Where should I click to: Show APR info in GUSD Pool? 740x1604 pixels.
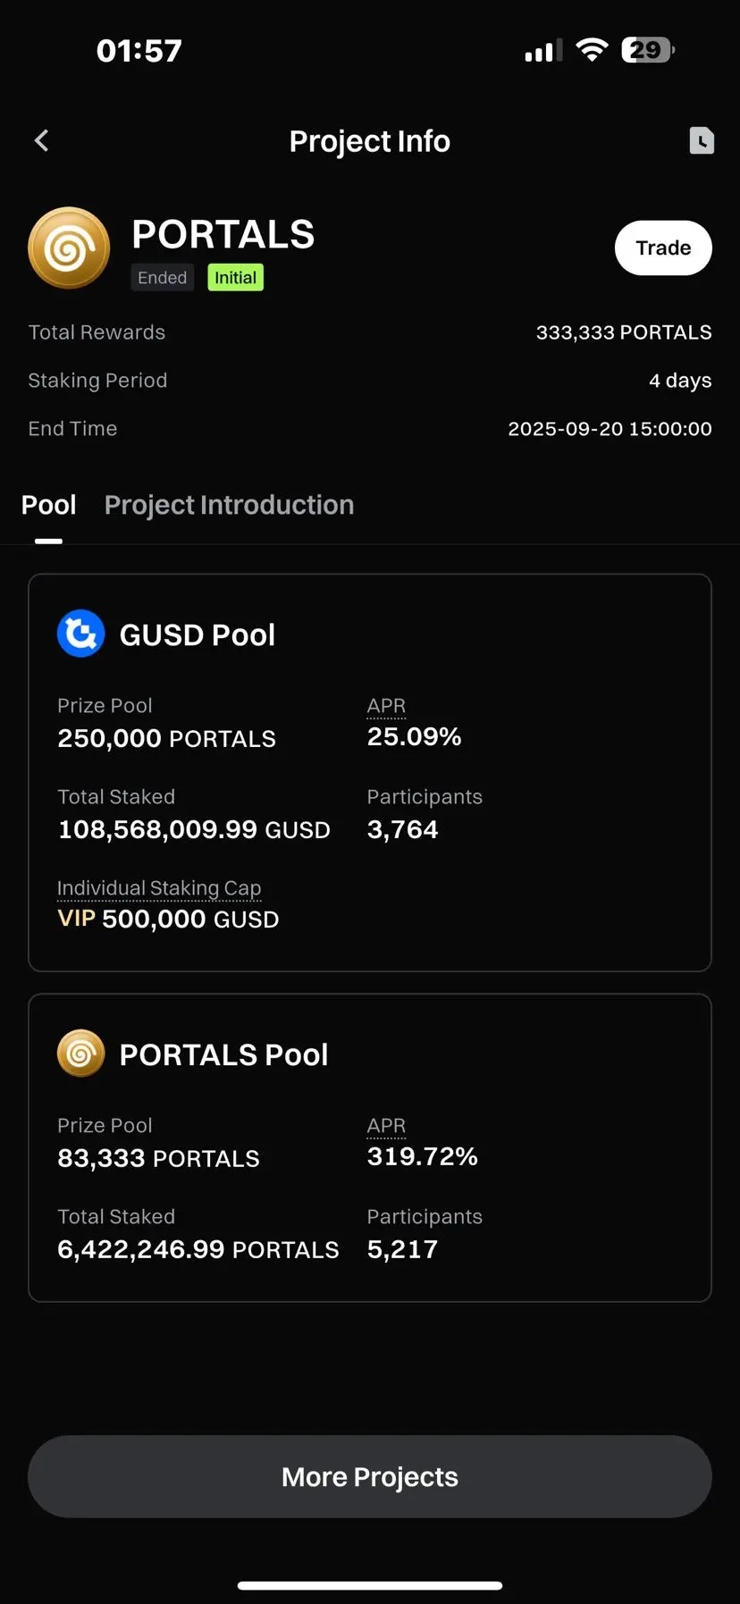pos(386,706)
